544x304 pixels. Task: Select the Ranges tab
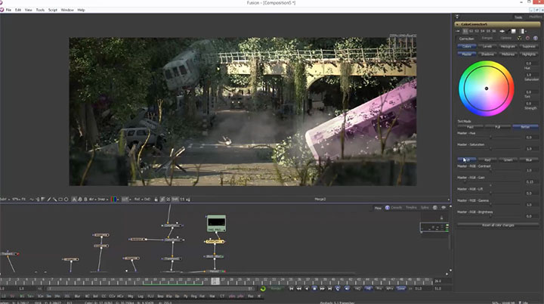[487, 39]
